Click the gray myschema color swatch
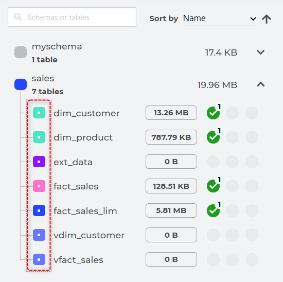The height and width of the screenshot is (282, 283). coord(21,52)
